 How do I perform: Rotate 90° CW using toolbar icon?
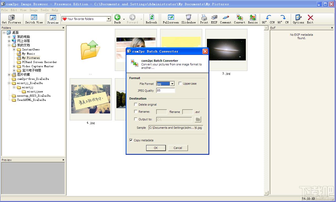pos(283,17)
